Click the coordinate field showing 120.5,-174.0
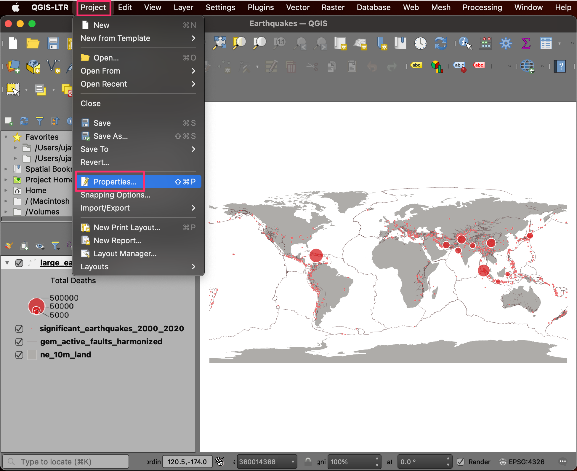 187,462
